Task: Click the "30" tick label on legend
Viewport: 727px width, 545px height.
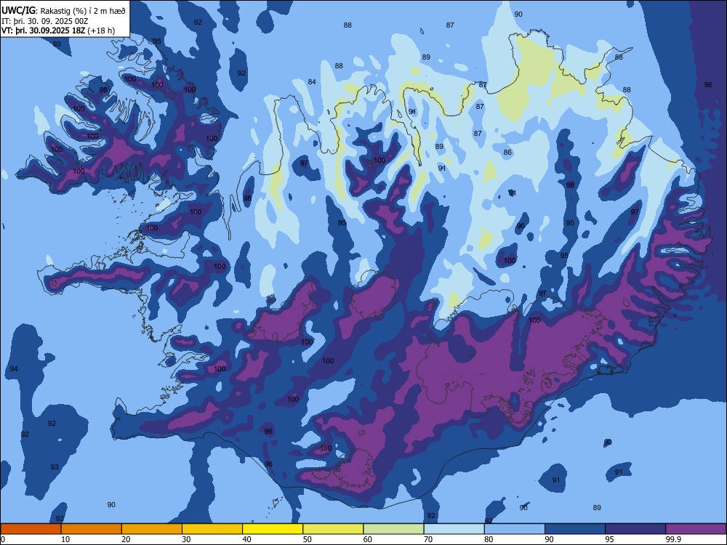Action: coord(186,539)
